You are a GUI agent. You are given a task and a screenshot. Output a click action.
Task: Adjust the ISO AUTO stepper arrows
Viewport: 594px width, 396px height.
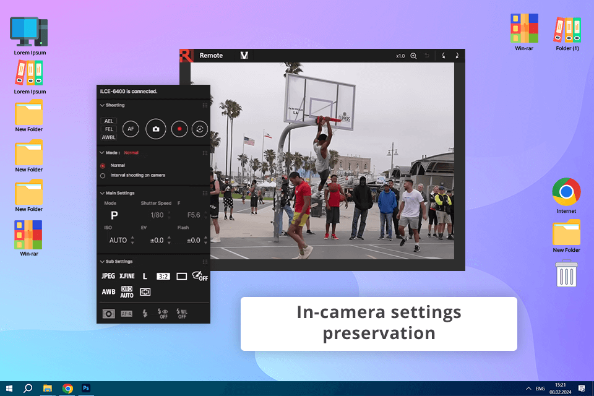pos(132,240)
